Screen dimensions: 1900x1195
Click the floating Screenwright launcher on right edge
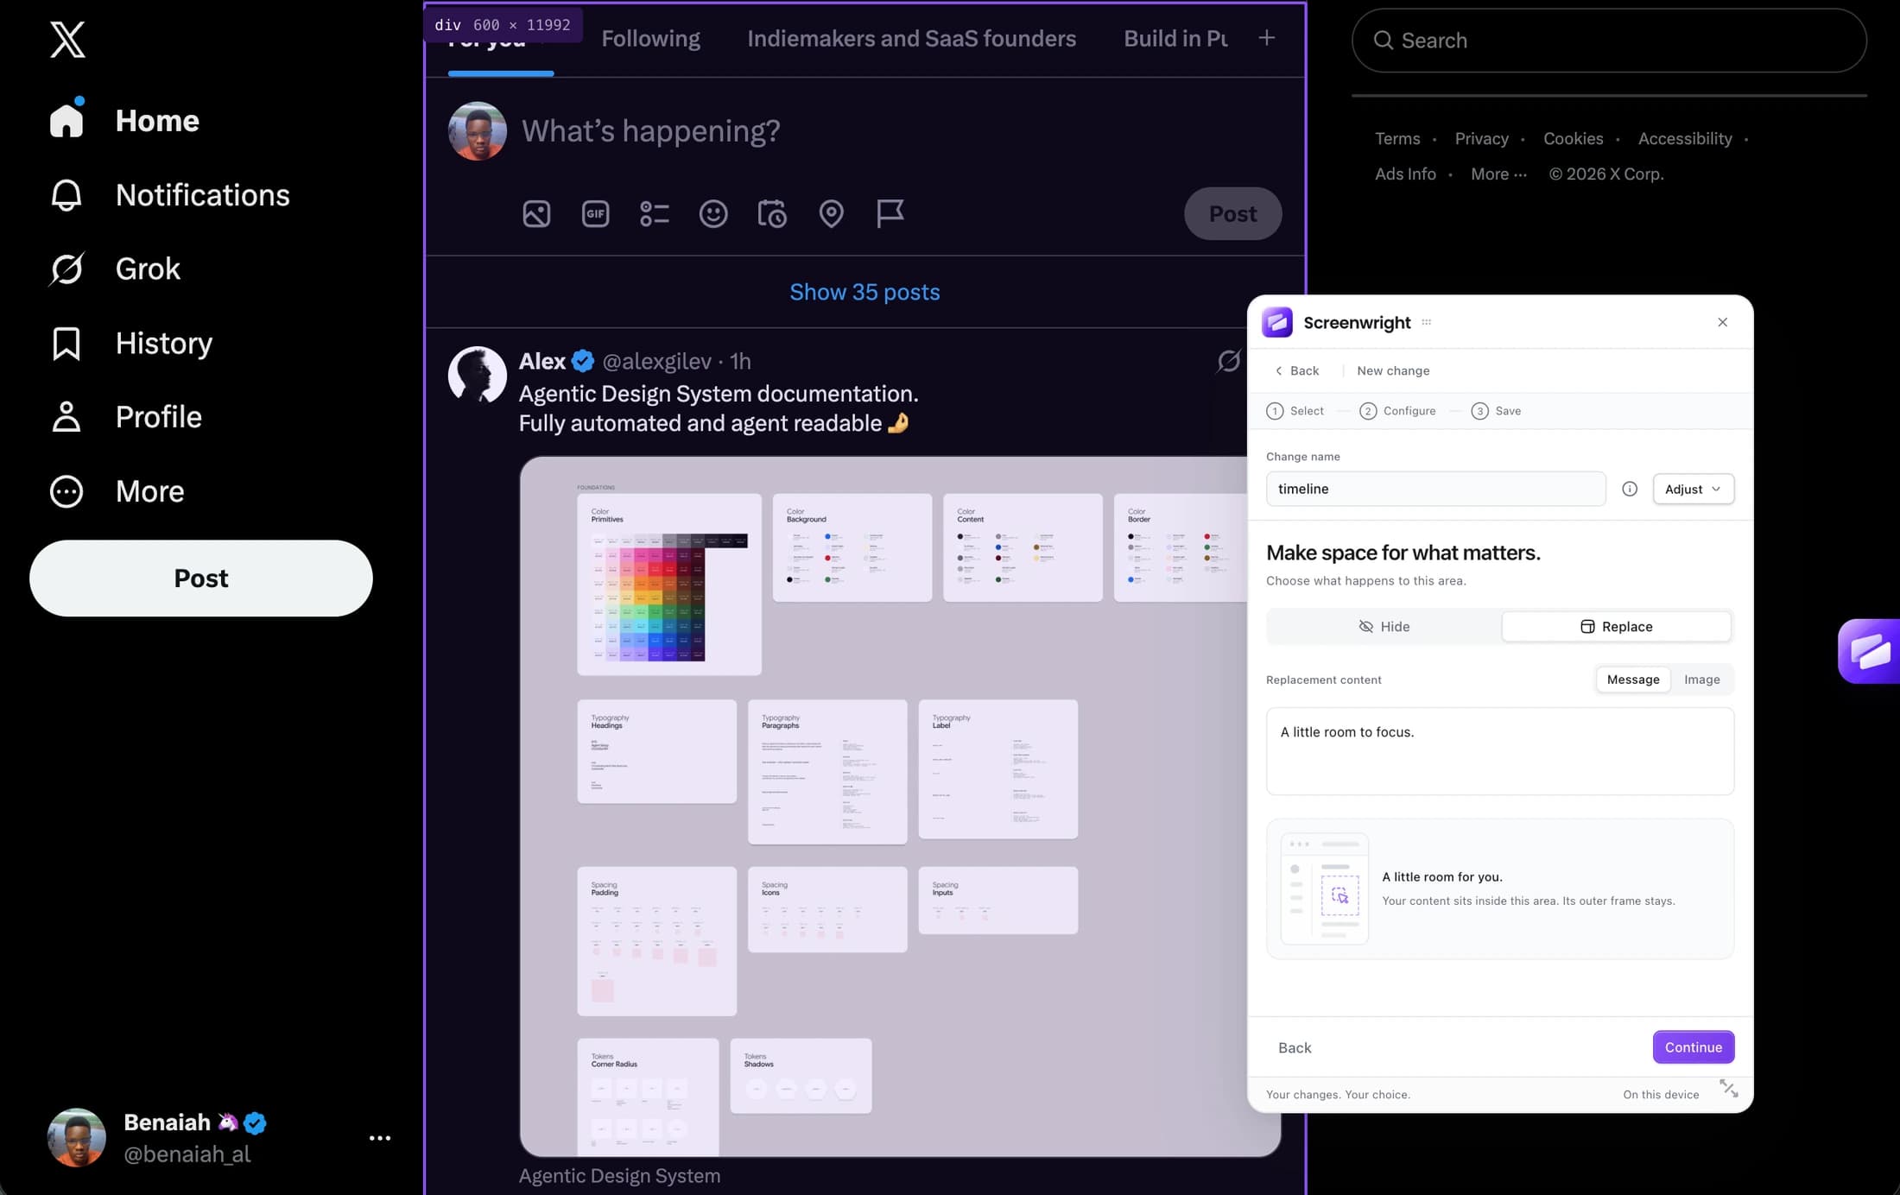(1869, 651)
